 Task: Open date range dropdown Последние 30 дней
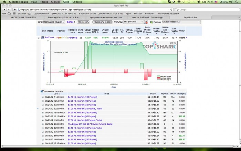click(54, 22)
